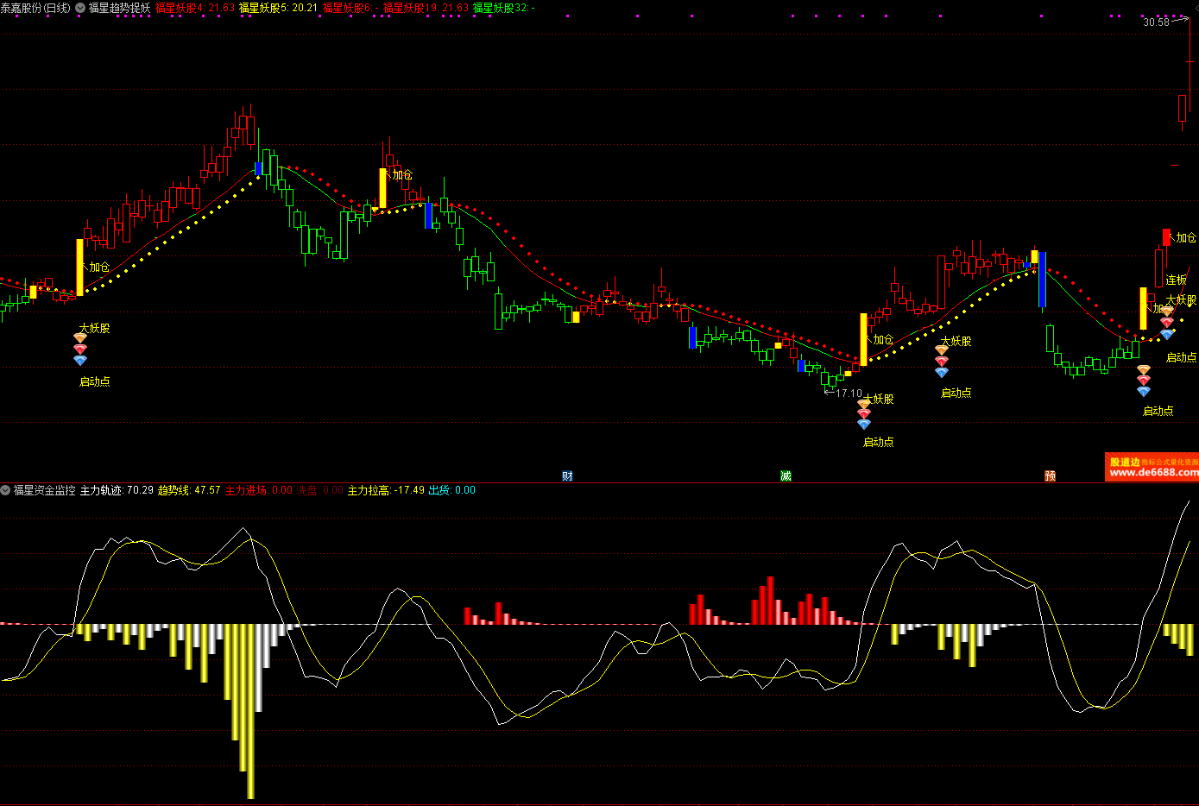Click the 股道边 banner logo
This screenshot has height=806, width=1199.
click(1124, 462)
